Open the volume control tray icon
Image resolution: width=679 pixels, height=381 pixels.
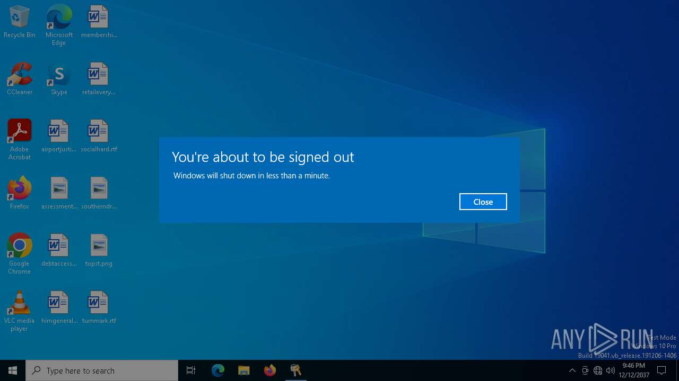611,370
